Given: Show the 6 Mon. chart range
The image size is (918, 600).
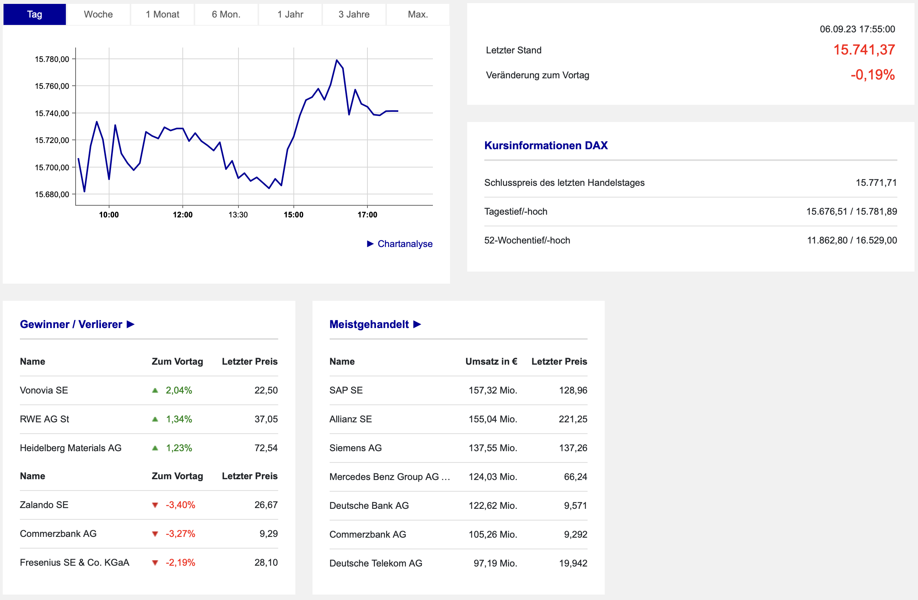Looking at the screenshot, I should [x=226, y=14].
